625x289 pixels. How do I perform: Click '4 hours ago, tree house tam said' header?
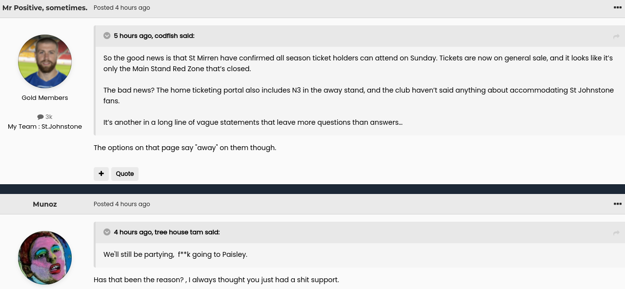[x=167, y=232]
